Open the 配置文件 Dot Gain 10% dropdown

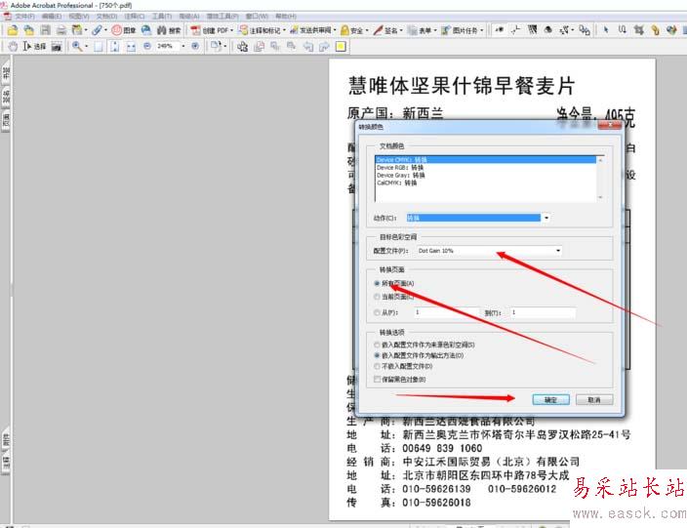[558, 251]
